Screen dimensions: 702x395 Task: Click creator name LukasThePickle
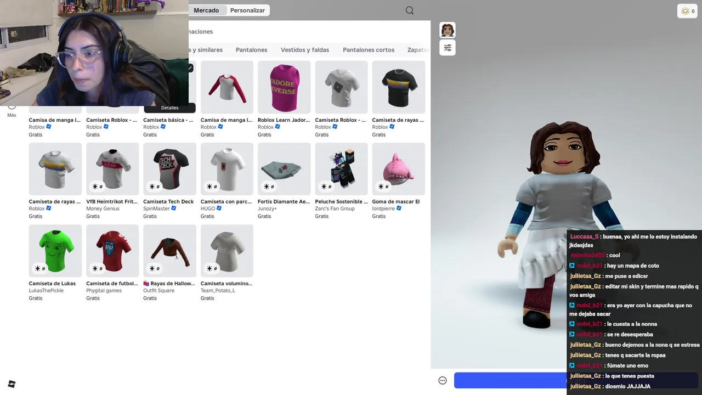tap(46, 291)
